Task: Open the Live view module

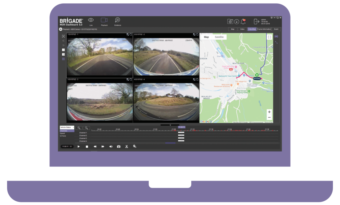Action: (91, 22)
